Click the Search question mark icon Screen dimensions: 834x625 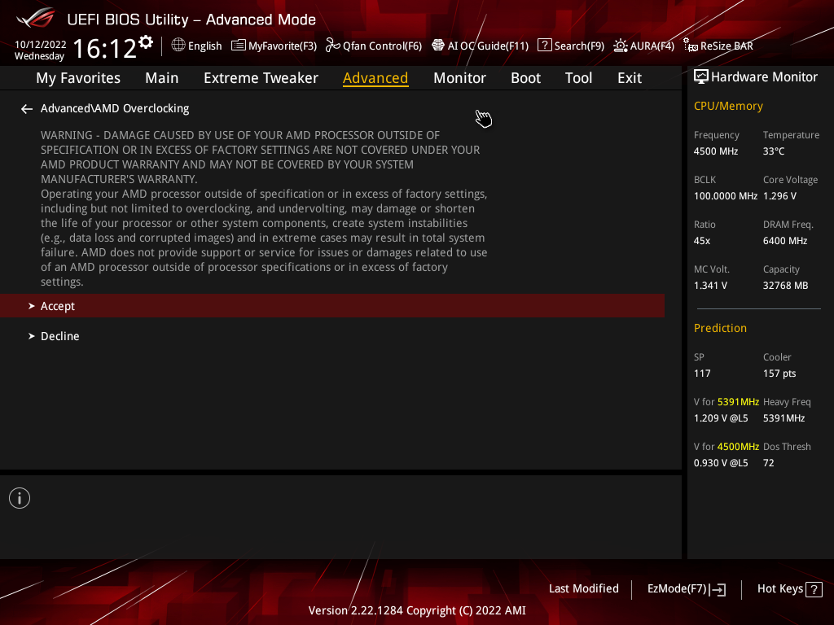coord(544,46)
